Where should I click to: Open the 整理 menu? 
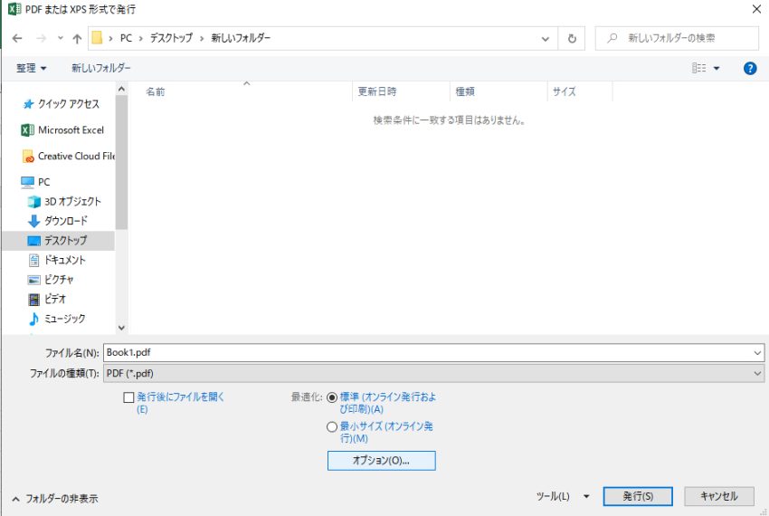tap(32, 69)
